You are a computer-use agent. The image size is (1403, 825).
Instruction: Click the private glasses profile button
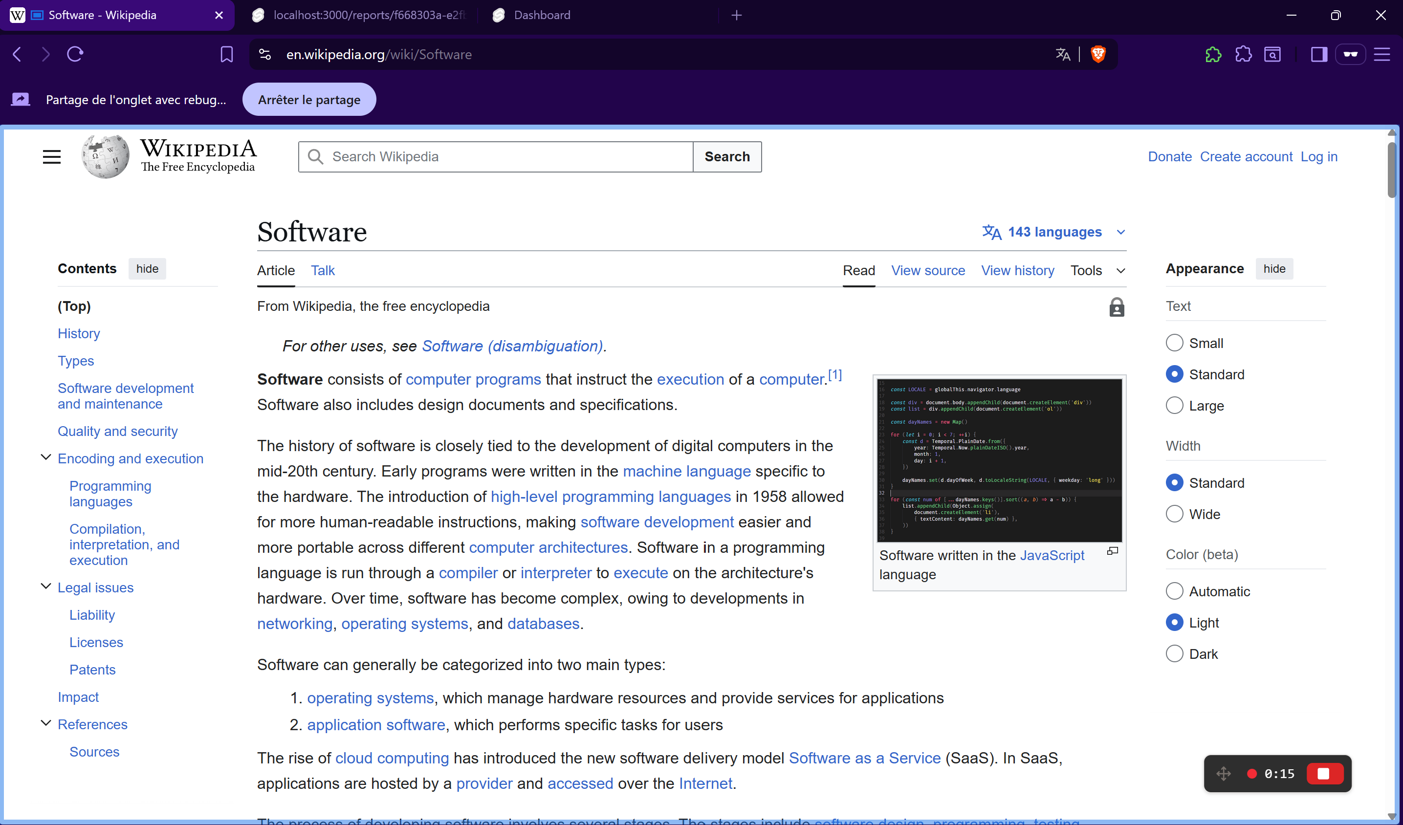point(1351,54)
